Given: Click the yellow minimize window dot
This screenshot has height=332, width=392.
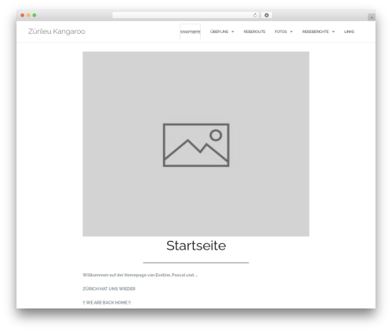Looking at the screenshot, I should 28,15.
